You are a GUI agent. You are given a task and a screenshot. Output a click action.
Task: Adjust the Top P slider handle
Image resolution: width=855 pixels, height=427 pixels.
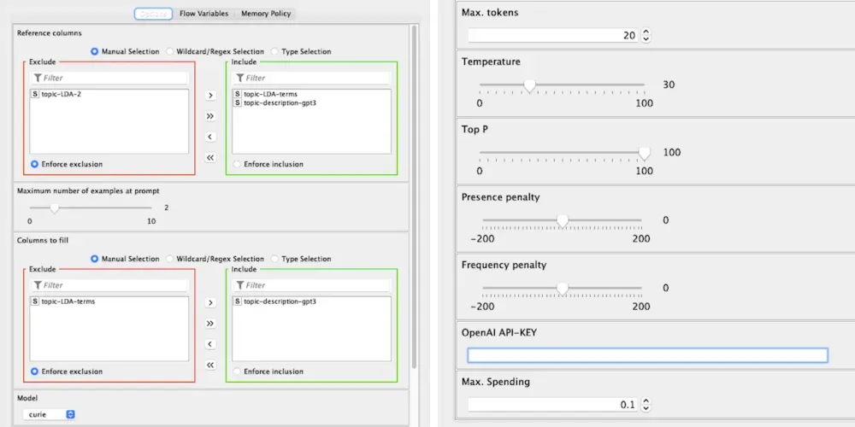[645, 153]
